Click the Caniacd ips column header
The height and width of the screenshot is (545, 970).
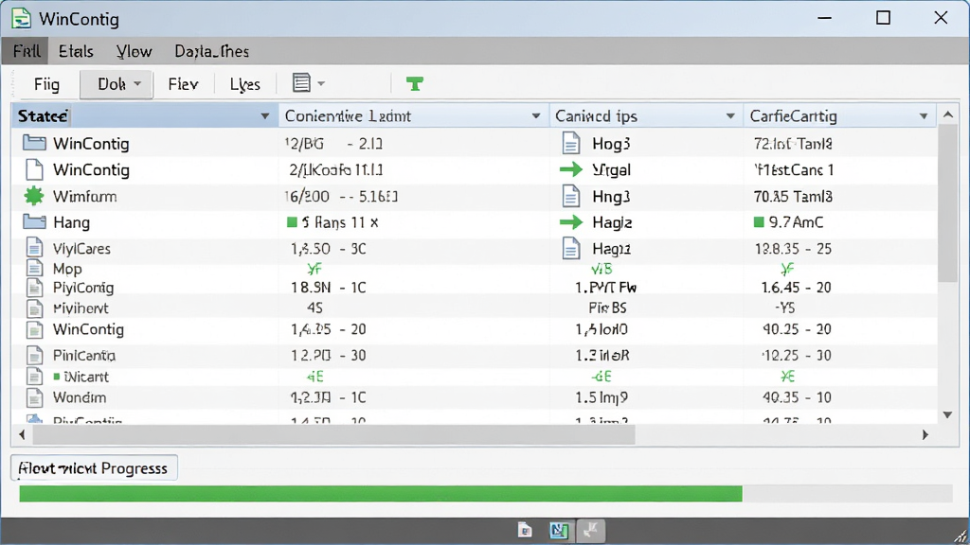pyautogui.click(x=646, y=116)
